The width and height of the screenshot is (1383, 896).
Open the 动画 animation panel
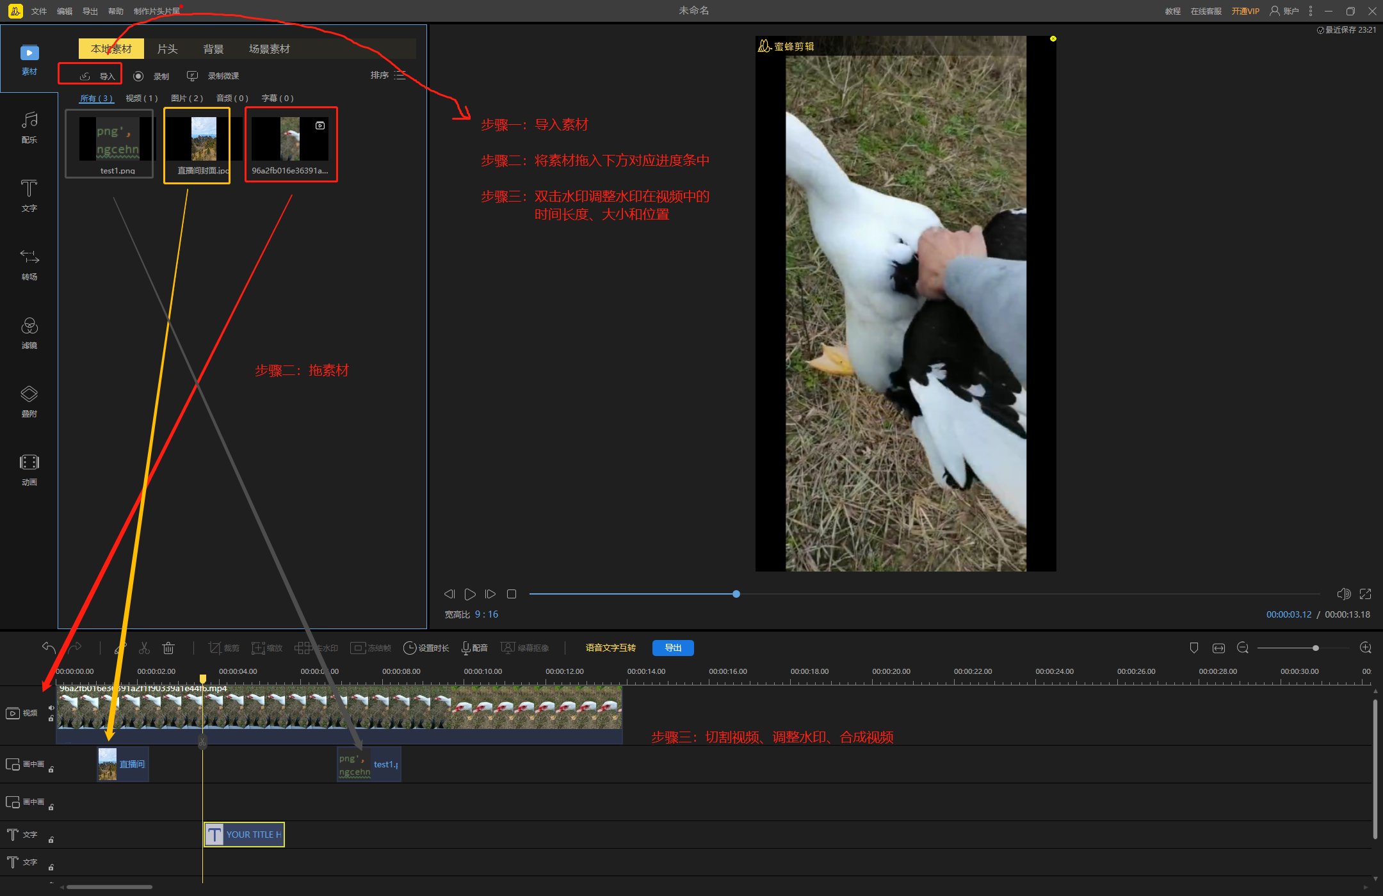pyautogui.click(x=29, y=469)
